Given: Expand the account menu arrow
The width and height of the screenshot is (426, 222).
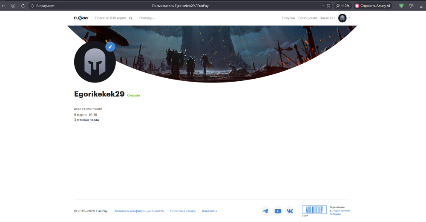Looking at the screenshot, I should click(x=349, y=18).
